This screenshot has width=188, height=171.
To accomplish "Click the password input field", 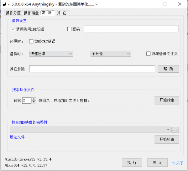I will 131,29.
